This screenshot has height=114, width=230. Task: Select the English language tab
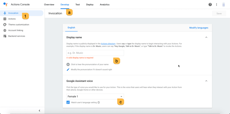pos(71,27)
